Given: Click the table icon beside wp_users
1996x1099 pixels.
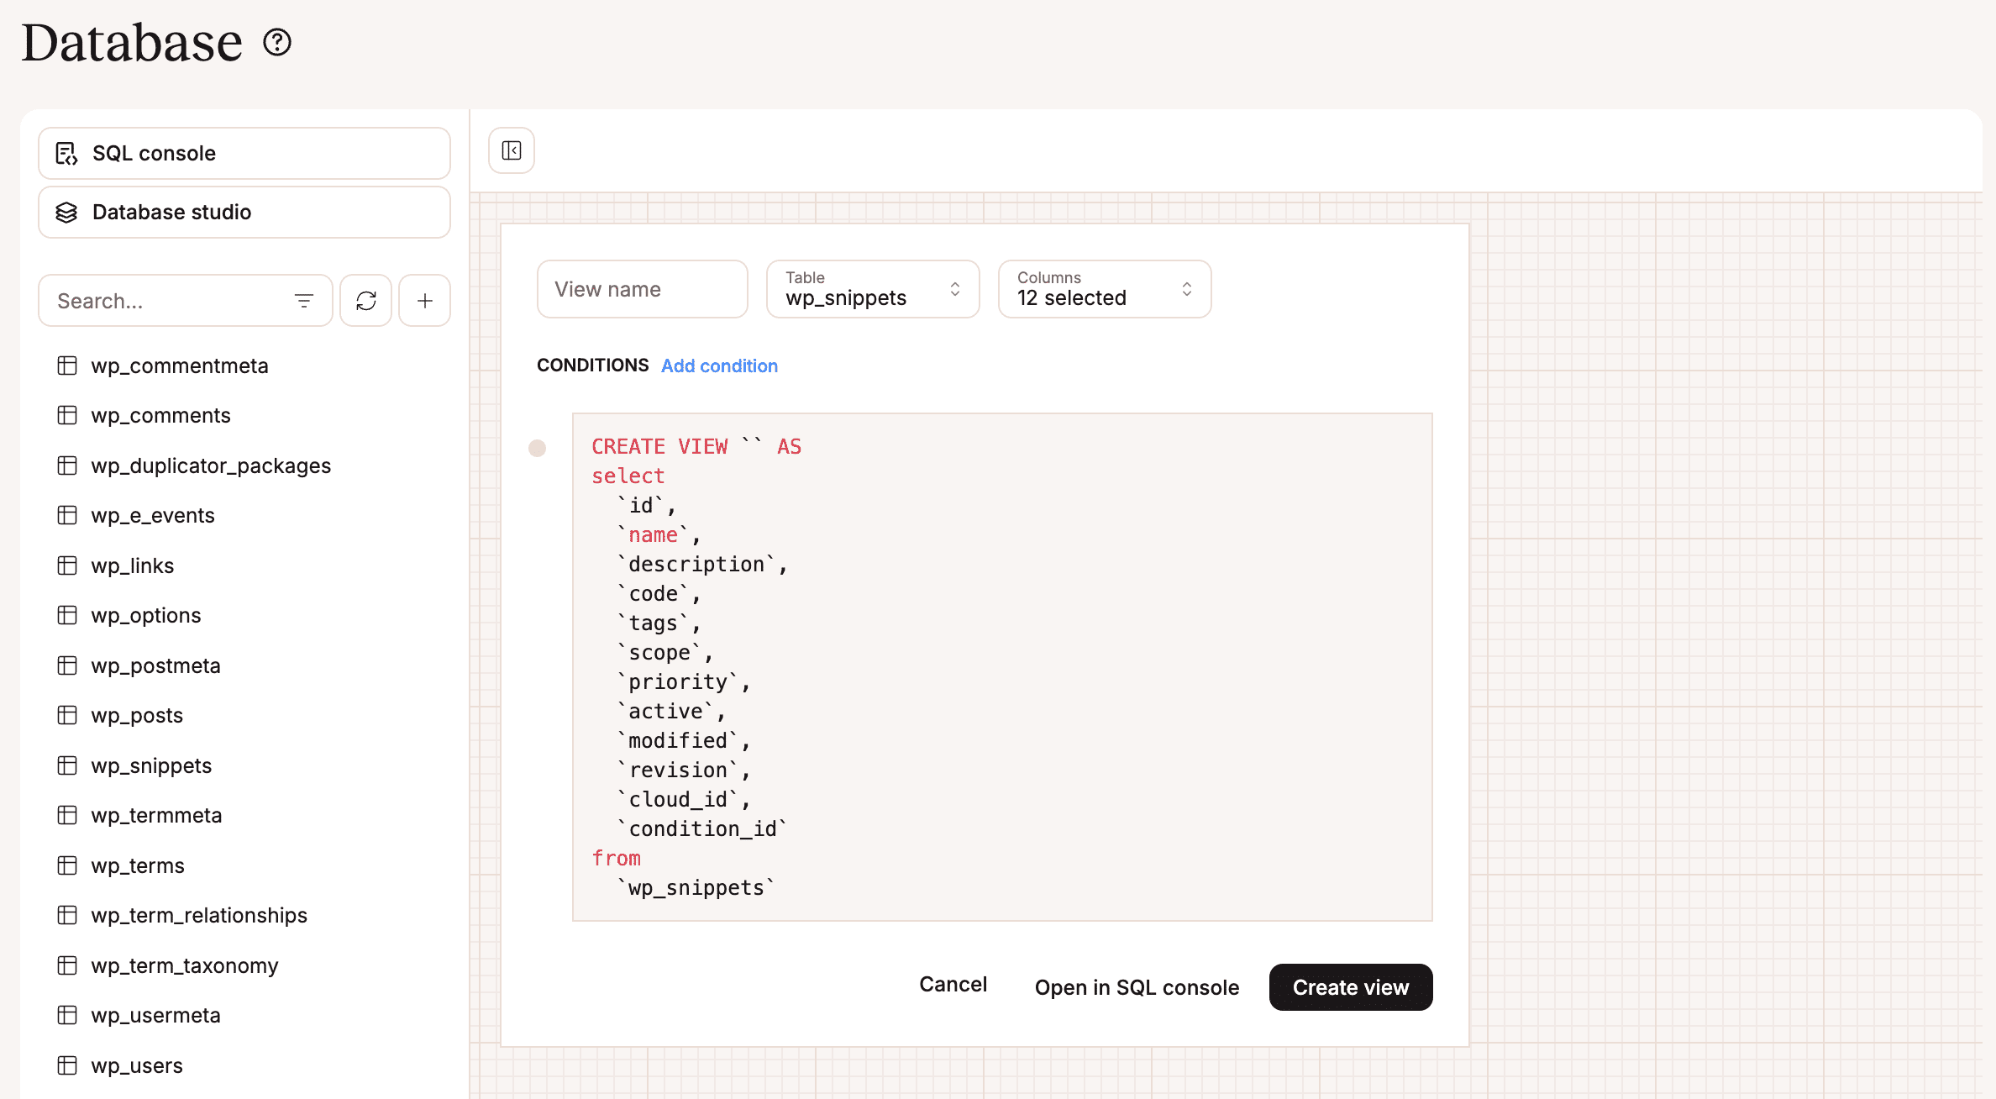Looking at the screenshot, I should pyautogui.click(x=67, y=1065).
